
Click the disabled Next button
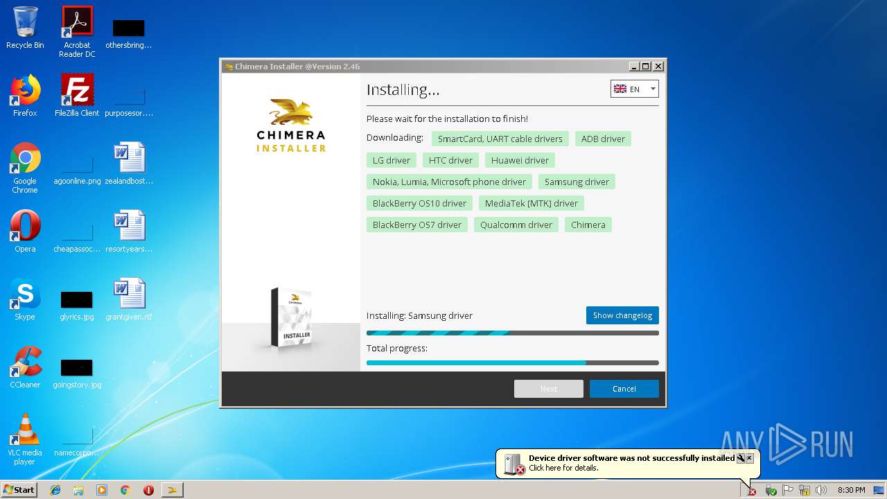click(x=548, y=389)
